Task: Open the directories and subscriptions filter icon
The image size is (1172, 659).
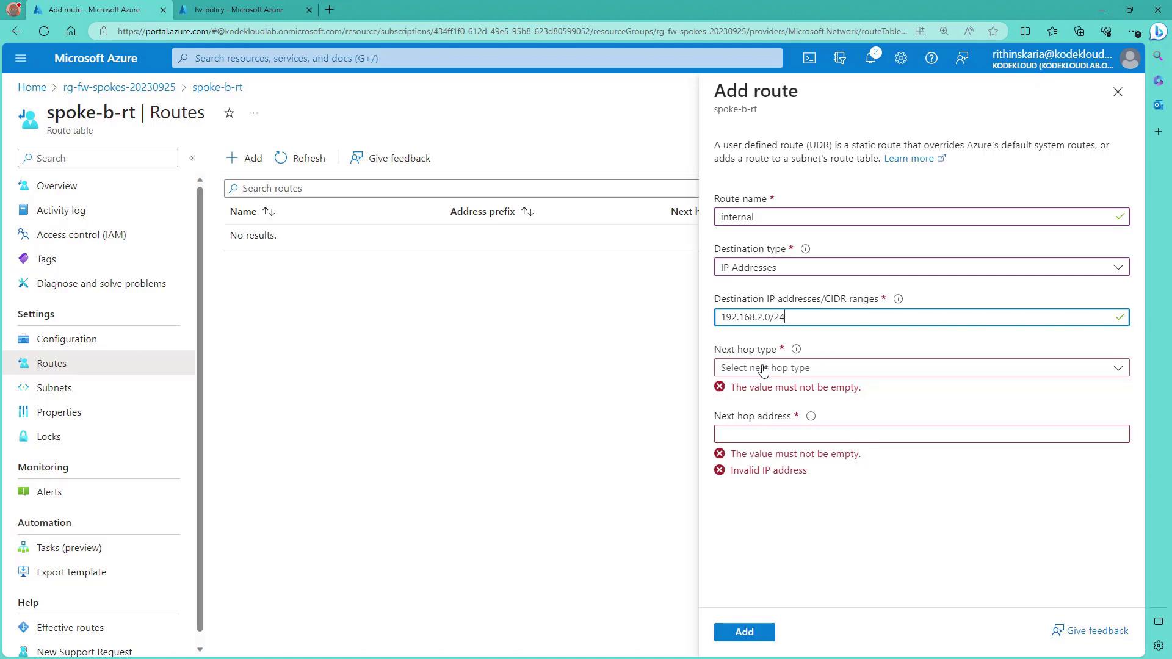Action: tap(840, 59)
